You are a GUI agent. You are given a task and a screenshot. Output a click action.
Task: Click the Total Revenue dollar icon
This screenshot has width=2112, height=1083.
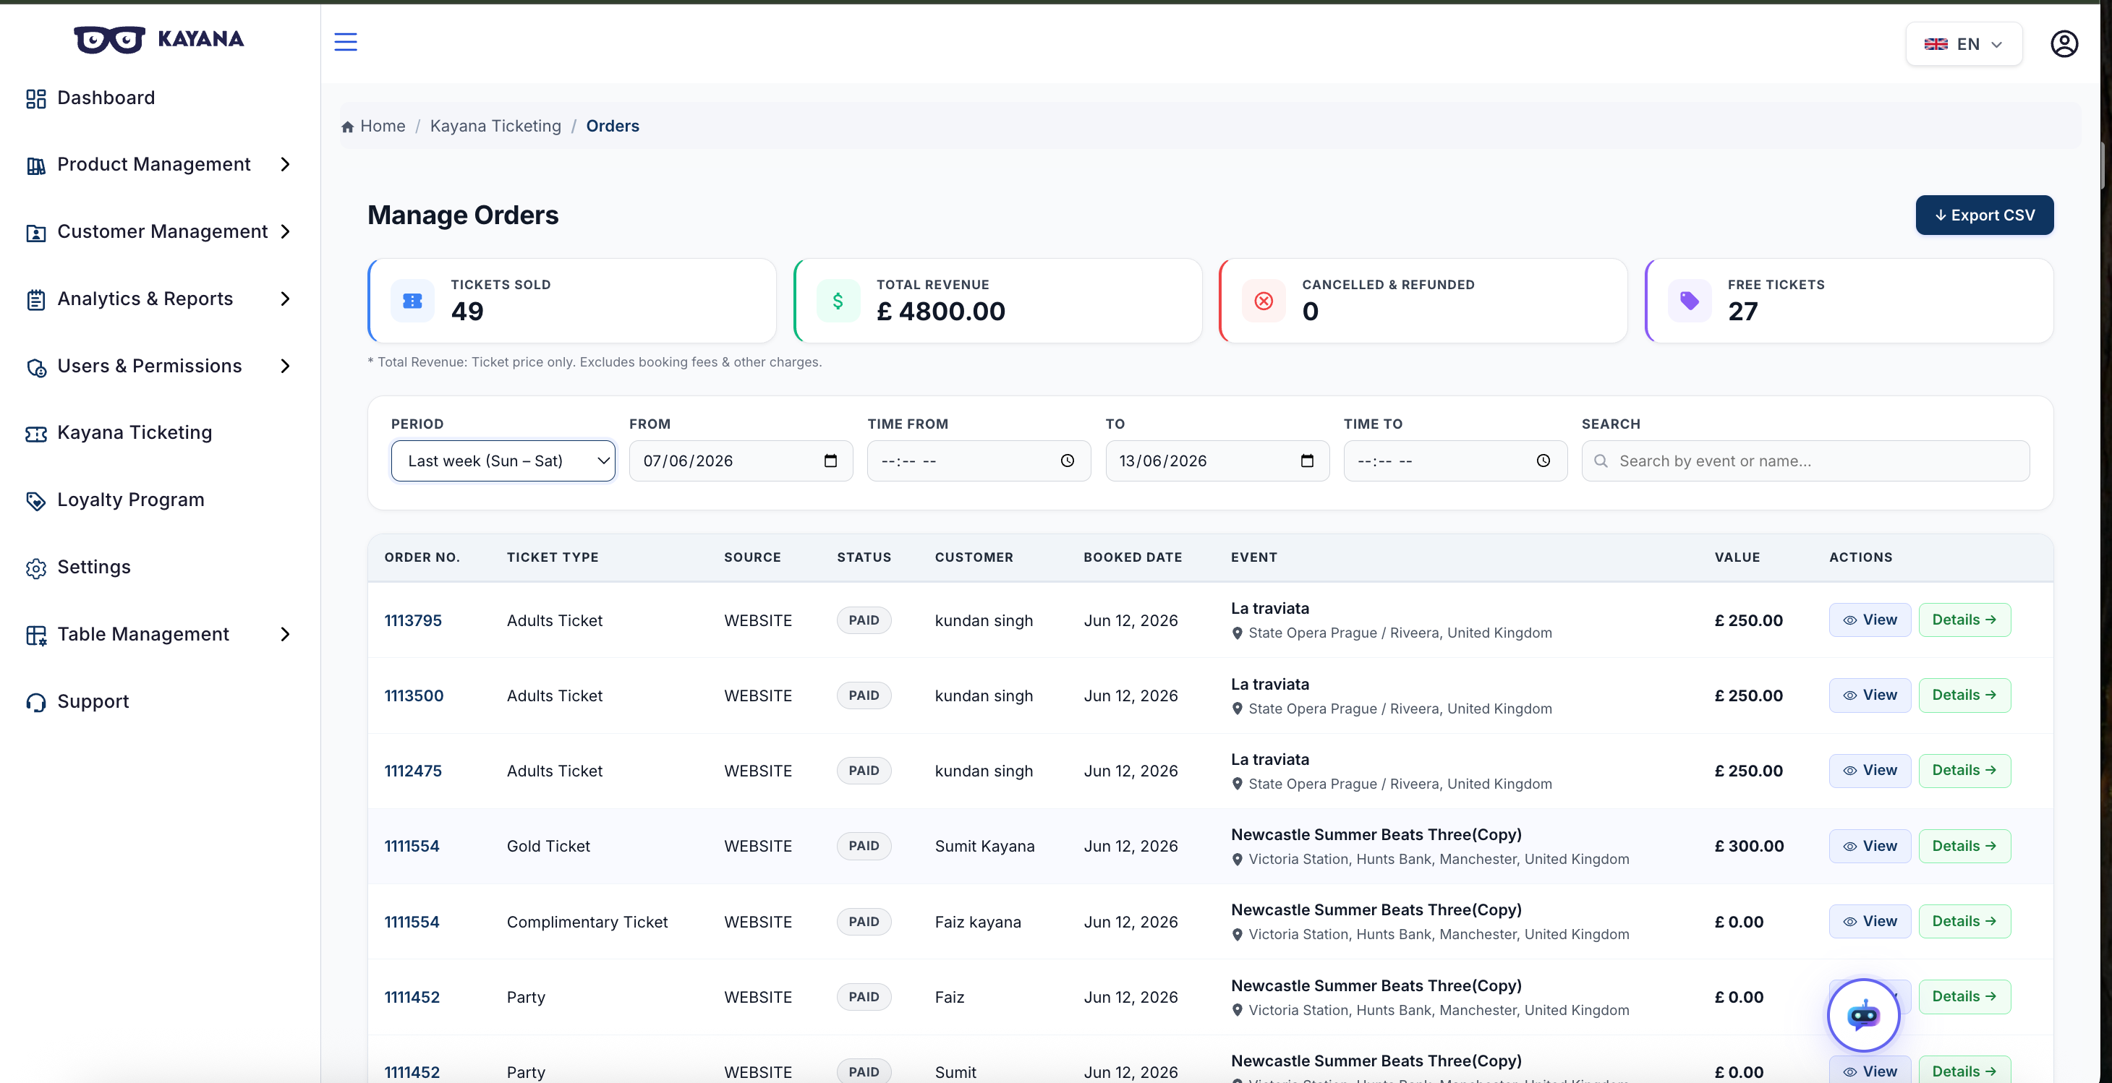(x=838, y=301)
